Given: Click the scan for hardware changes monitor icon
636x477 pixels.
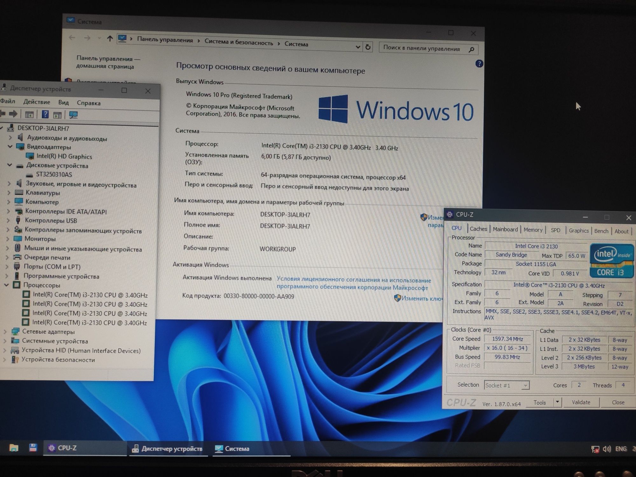Looking at the screenshot, I should [x=73, y=115].
